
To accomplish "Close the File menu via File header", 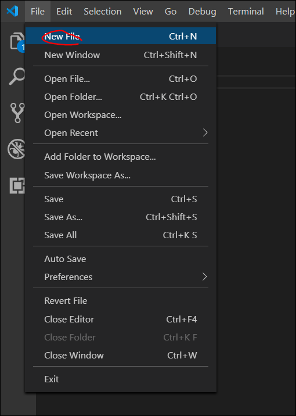I will tap(38, 12).
